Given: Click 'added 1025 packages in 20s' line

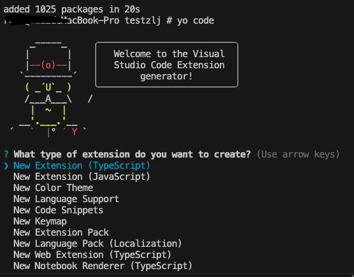Looking at the screenshot, I should point(72,9).
